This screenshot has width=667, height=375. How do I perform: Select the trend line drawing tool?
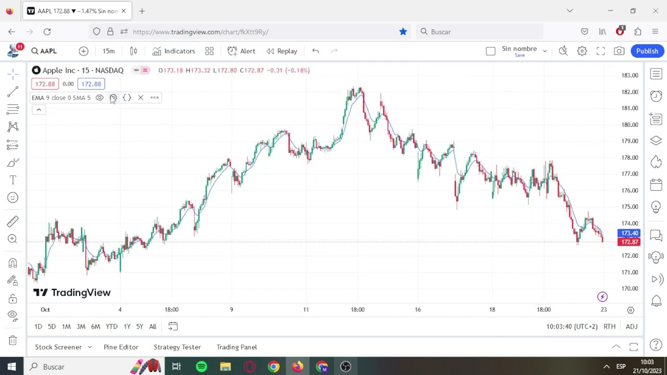pyautogui.click(x=13, y=92)
